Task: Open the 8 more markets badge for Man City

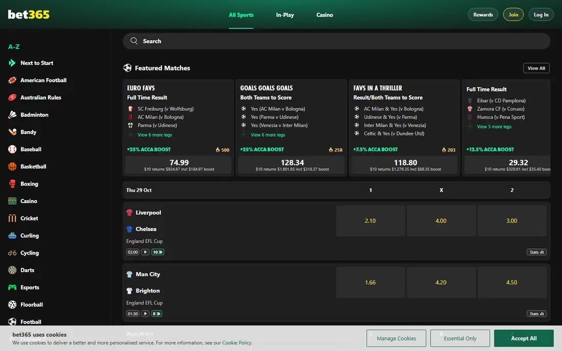Action: (157, 313)
